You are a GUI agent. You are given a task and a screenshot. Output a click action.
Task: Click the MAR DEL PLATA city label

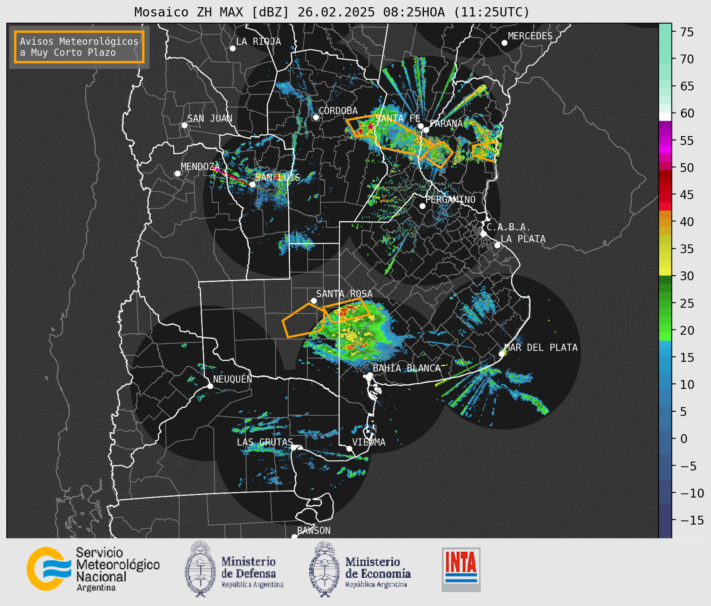coord(541,347)
